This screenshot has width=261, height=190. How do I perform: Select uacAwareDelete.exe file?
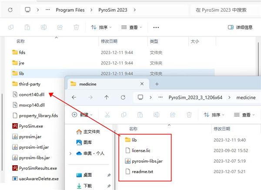pos(36,179)
